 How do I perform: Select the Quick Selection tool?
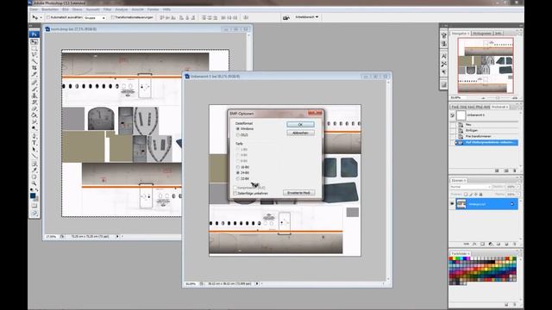(34, 61)
